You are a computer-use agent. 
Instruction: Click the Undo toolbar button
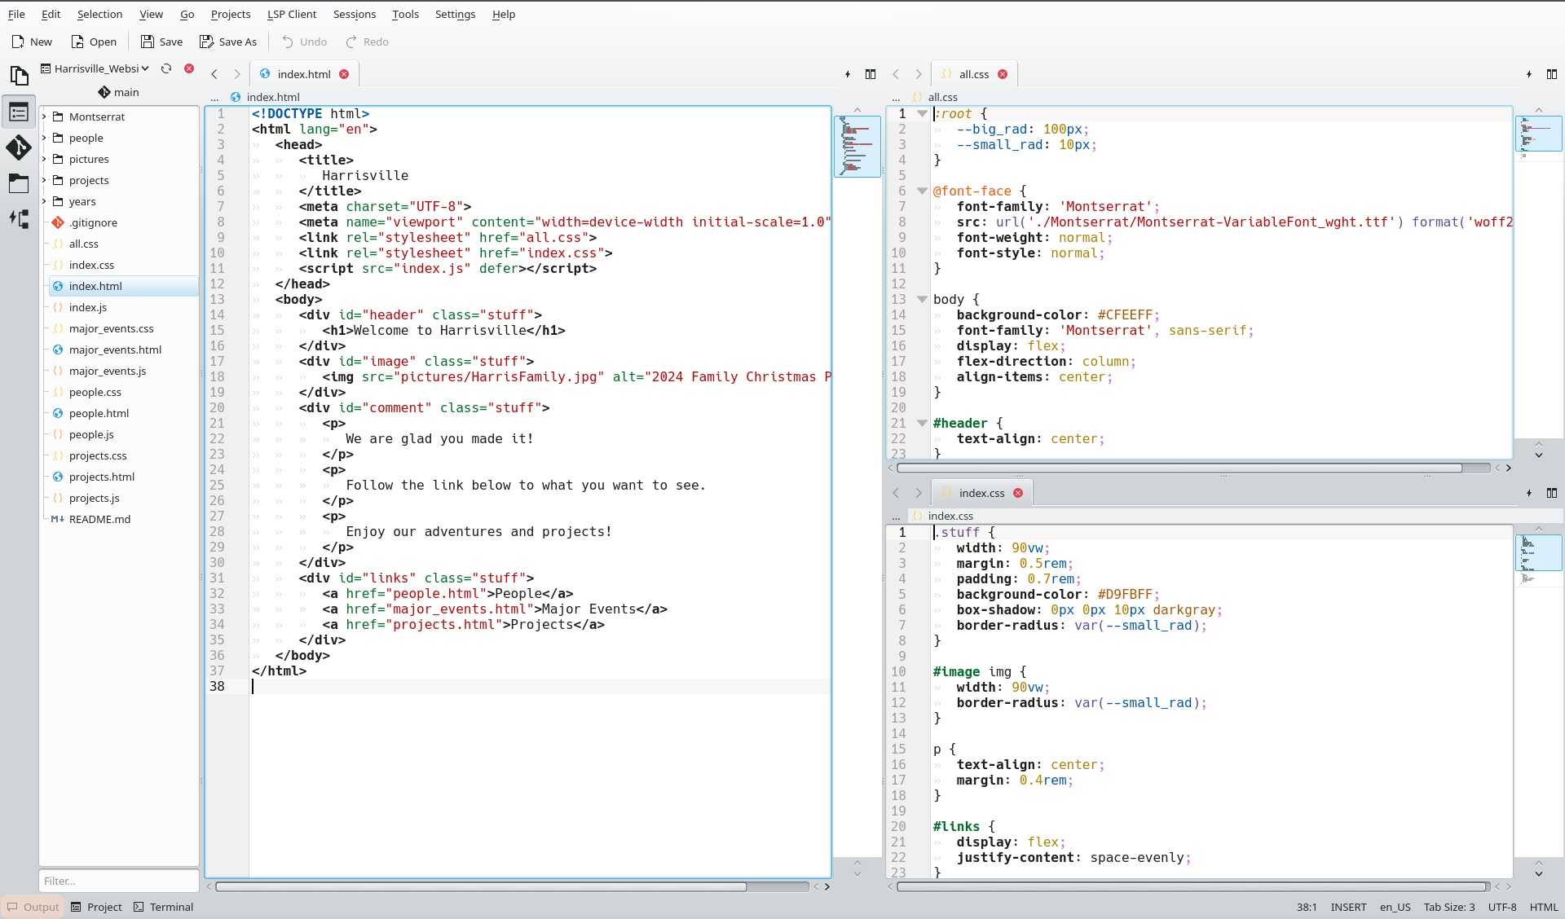click(x=304, y=42)
